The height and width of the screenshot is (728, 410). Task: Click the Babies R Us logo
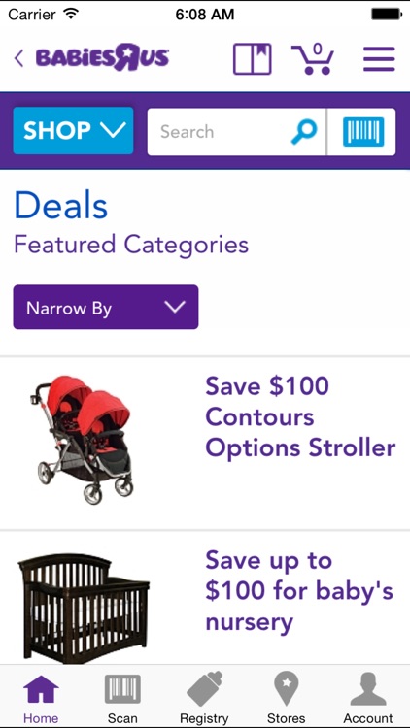pos(102,59)
